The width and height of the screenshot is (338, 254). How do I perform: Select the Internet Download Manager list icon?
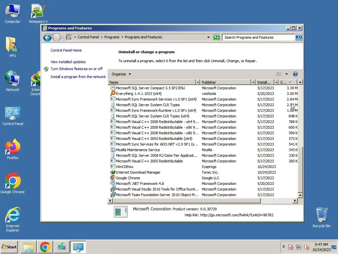[113, 172]
